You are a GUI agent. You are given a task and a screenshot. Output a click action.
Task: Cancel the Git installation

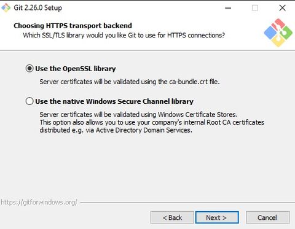click(267, 217)
